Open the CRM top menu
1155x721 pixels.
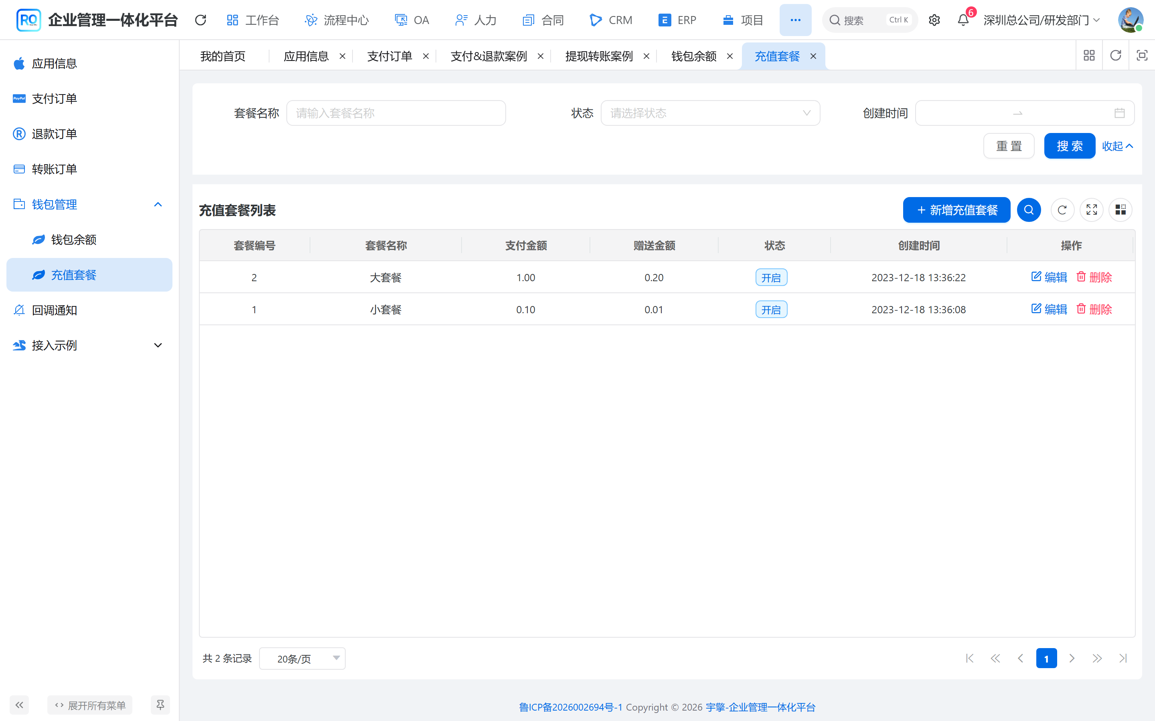611,20
